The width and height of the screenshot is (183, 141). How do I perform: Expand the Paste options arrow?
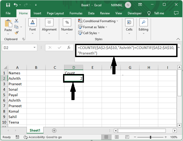coord(8,34)
